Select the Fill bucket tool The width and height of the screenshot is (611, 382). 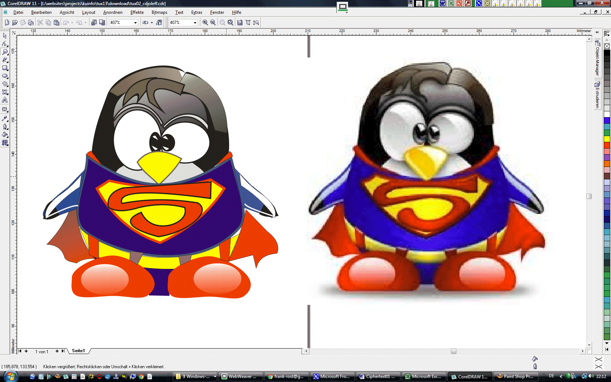[5, 134]
